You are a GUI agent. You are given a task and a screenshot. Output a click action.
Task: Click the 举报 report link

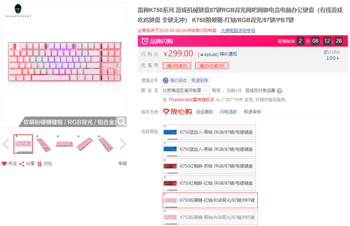[123, 163]
